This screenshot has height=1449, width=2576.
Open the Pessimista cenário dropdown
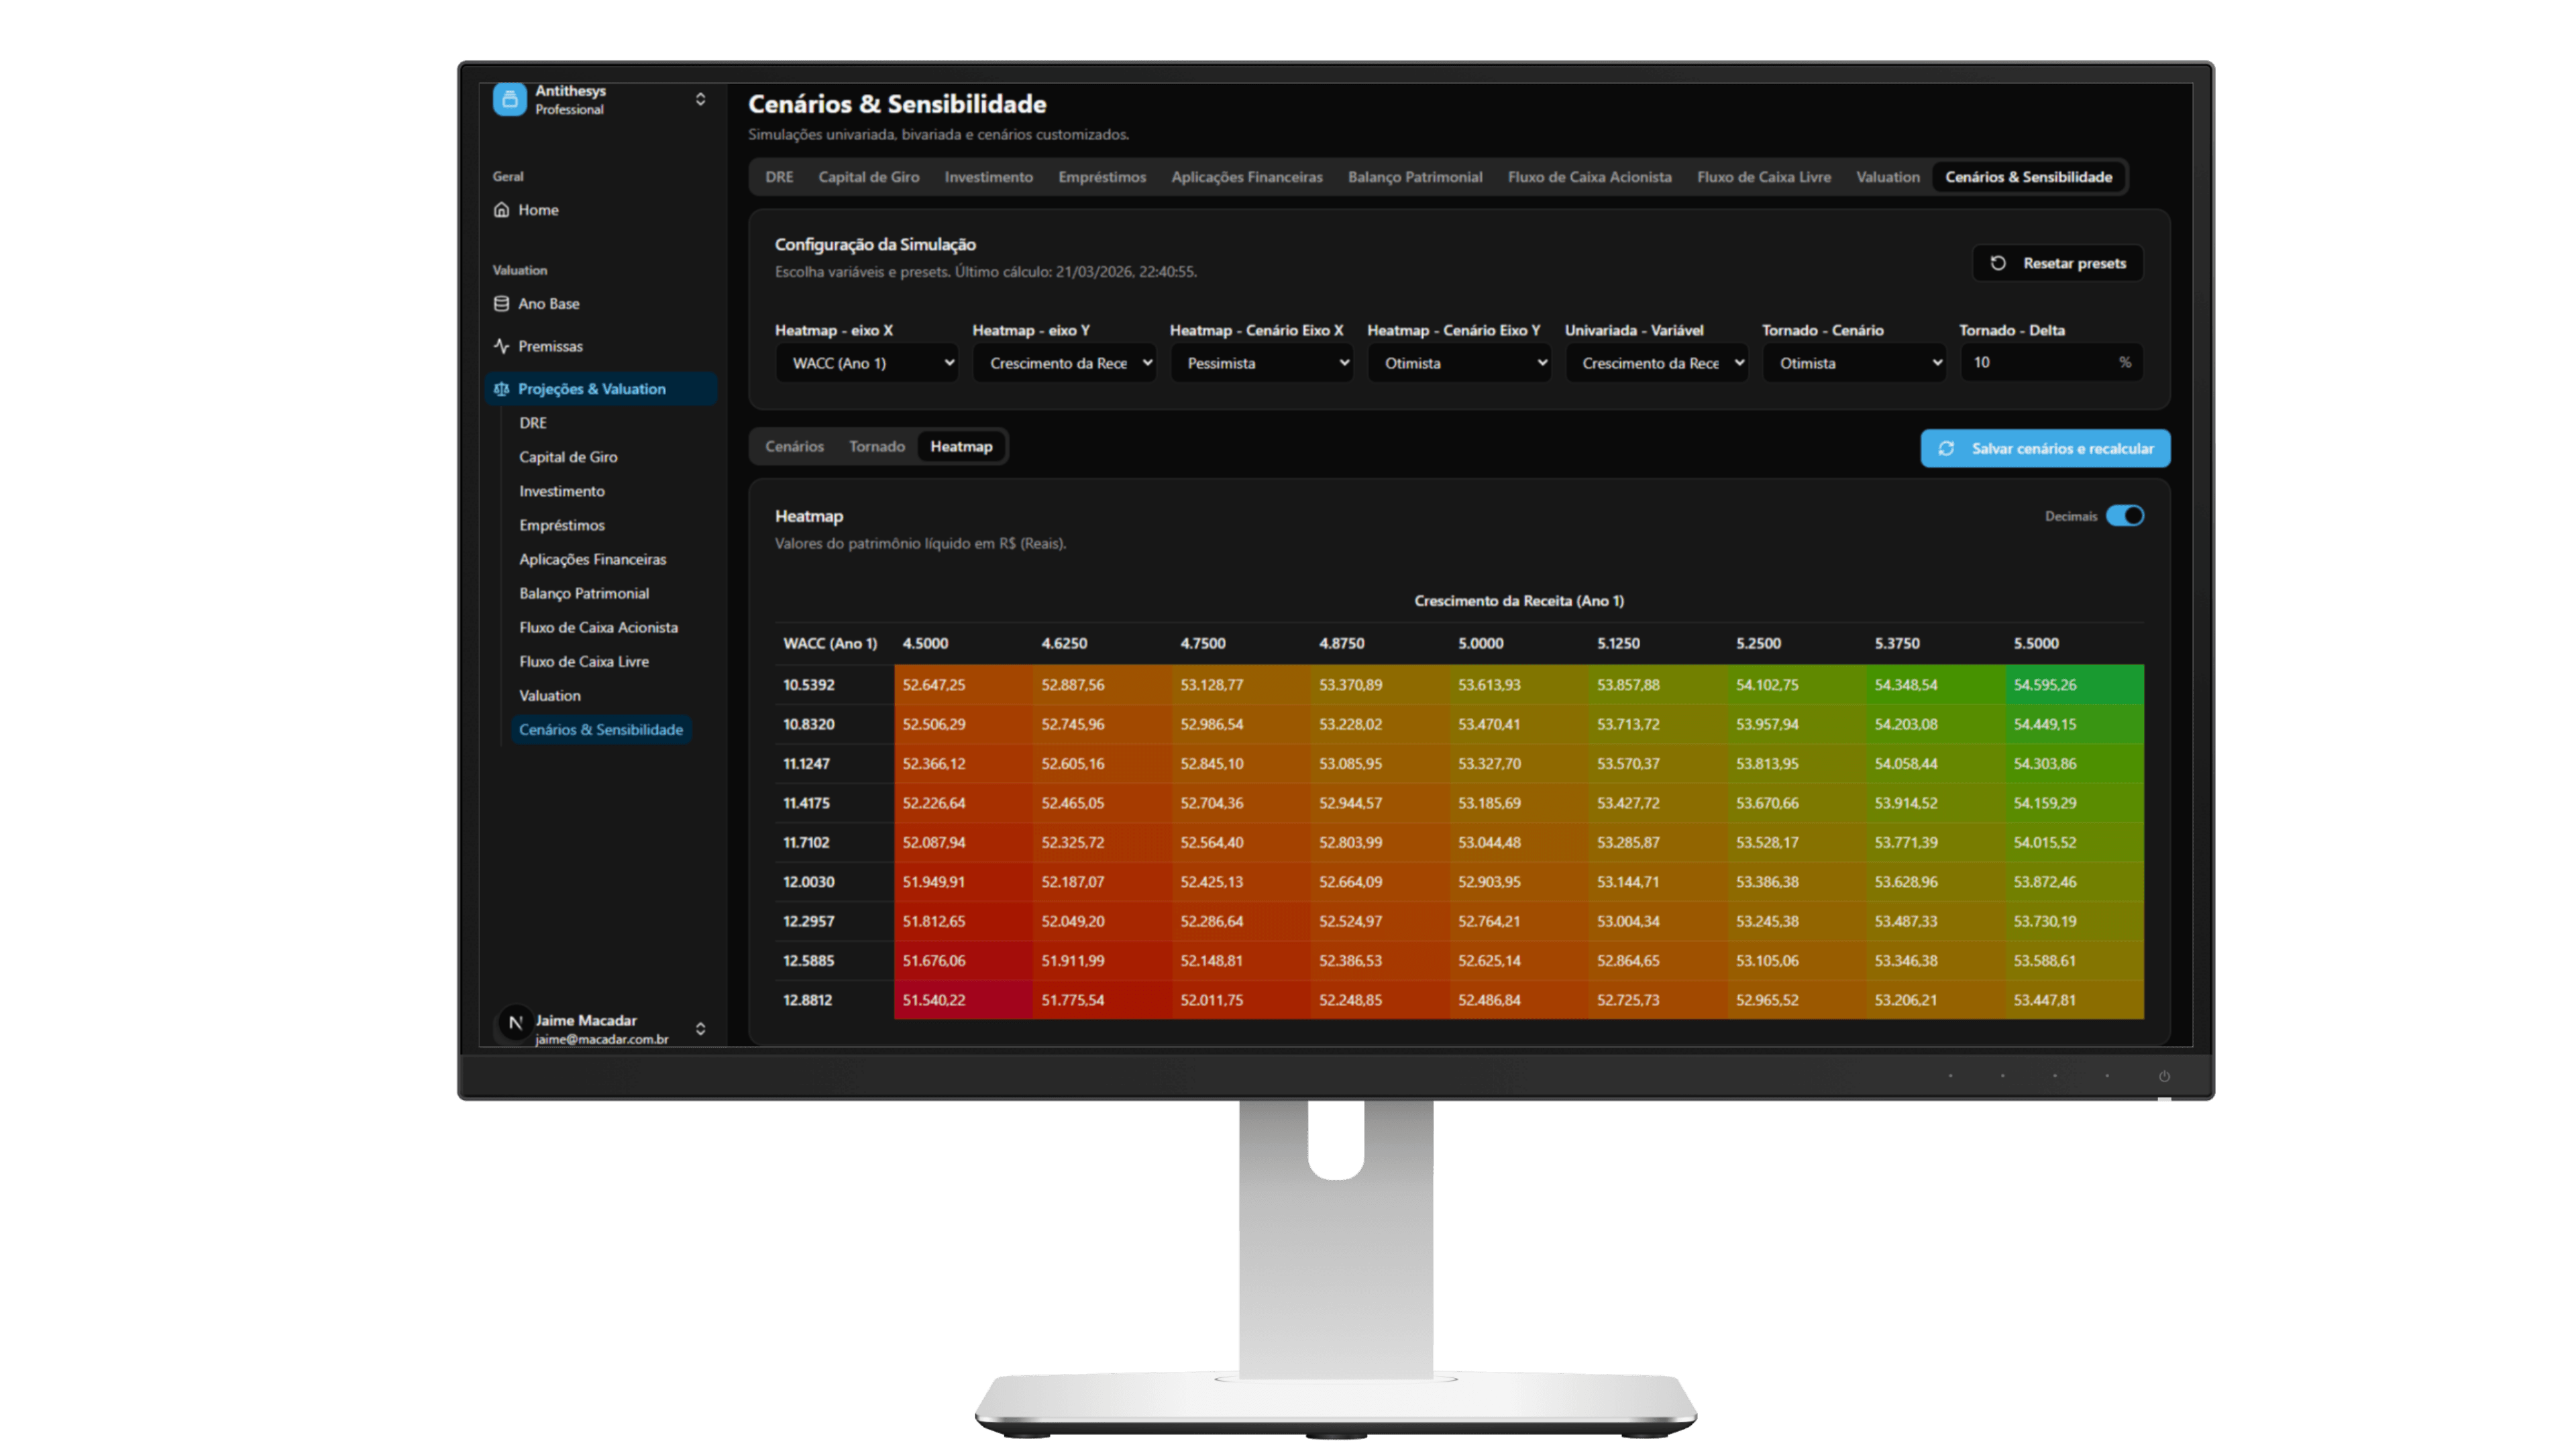[x=1261, y=363]
